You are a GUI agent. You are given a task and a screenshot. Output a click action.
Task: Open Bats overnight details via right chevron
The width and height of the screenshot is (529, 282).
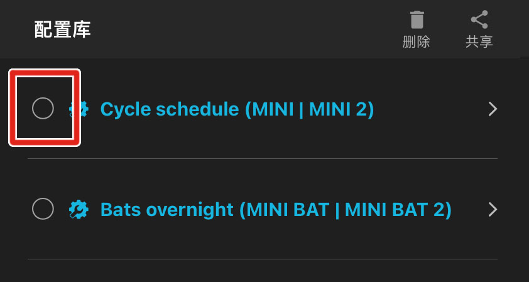[x=493, y=209]
